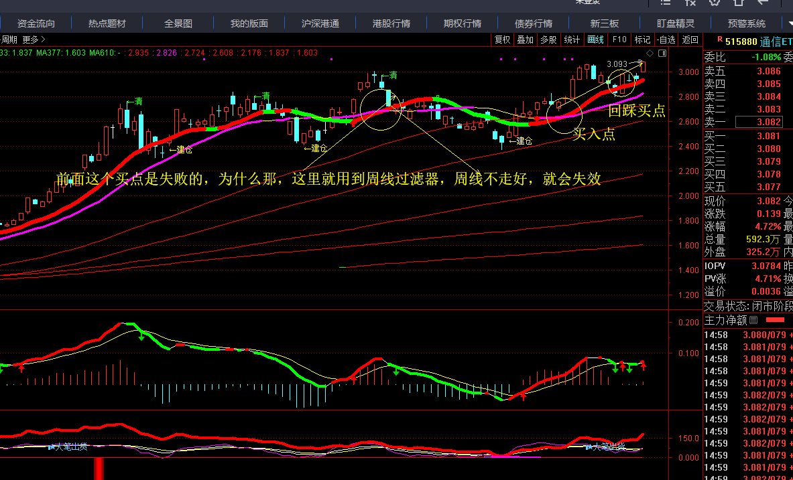Click the 3.093 high price label
This screenshot has width=793, height=480.
coord(617,64)
